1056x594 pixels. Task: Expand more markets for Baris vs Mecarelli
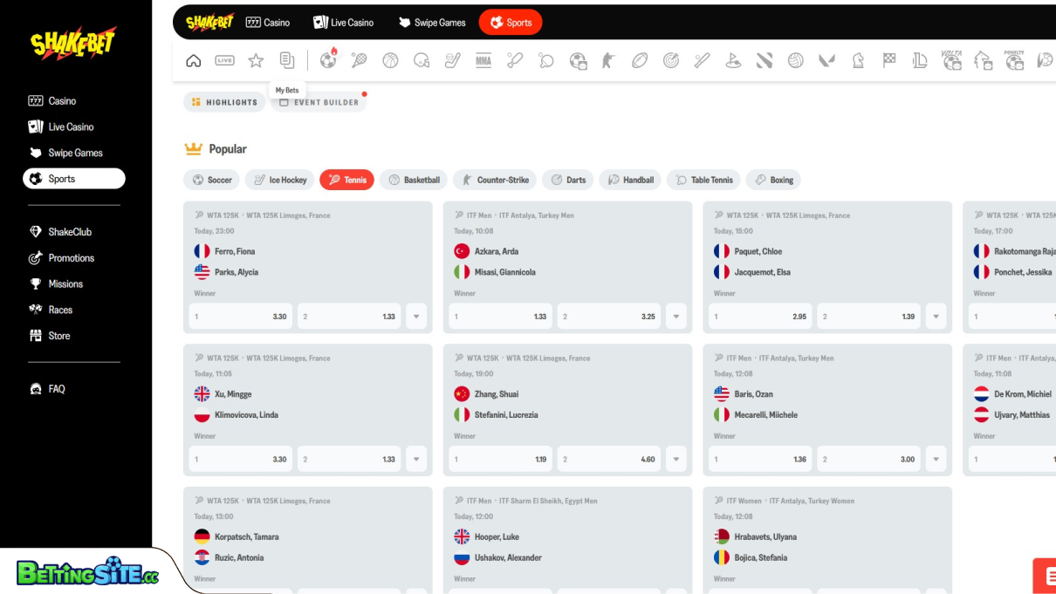pos(936,460)
